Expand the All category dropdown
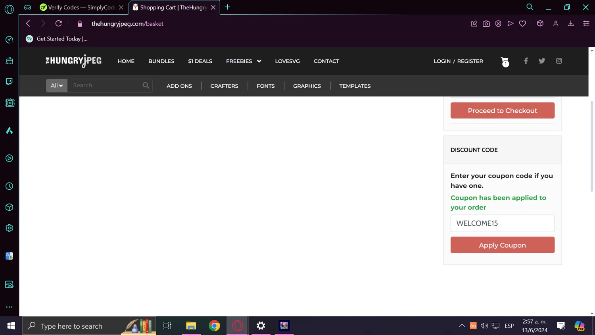 click(x=57, y=85)
